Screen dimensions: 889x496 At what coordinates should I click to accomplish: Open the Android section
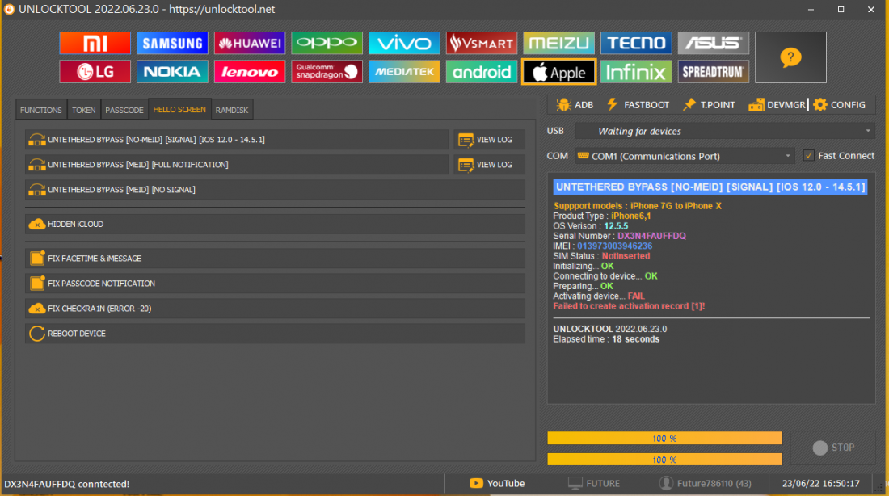(482, 72)
